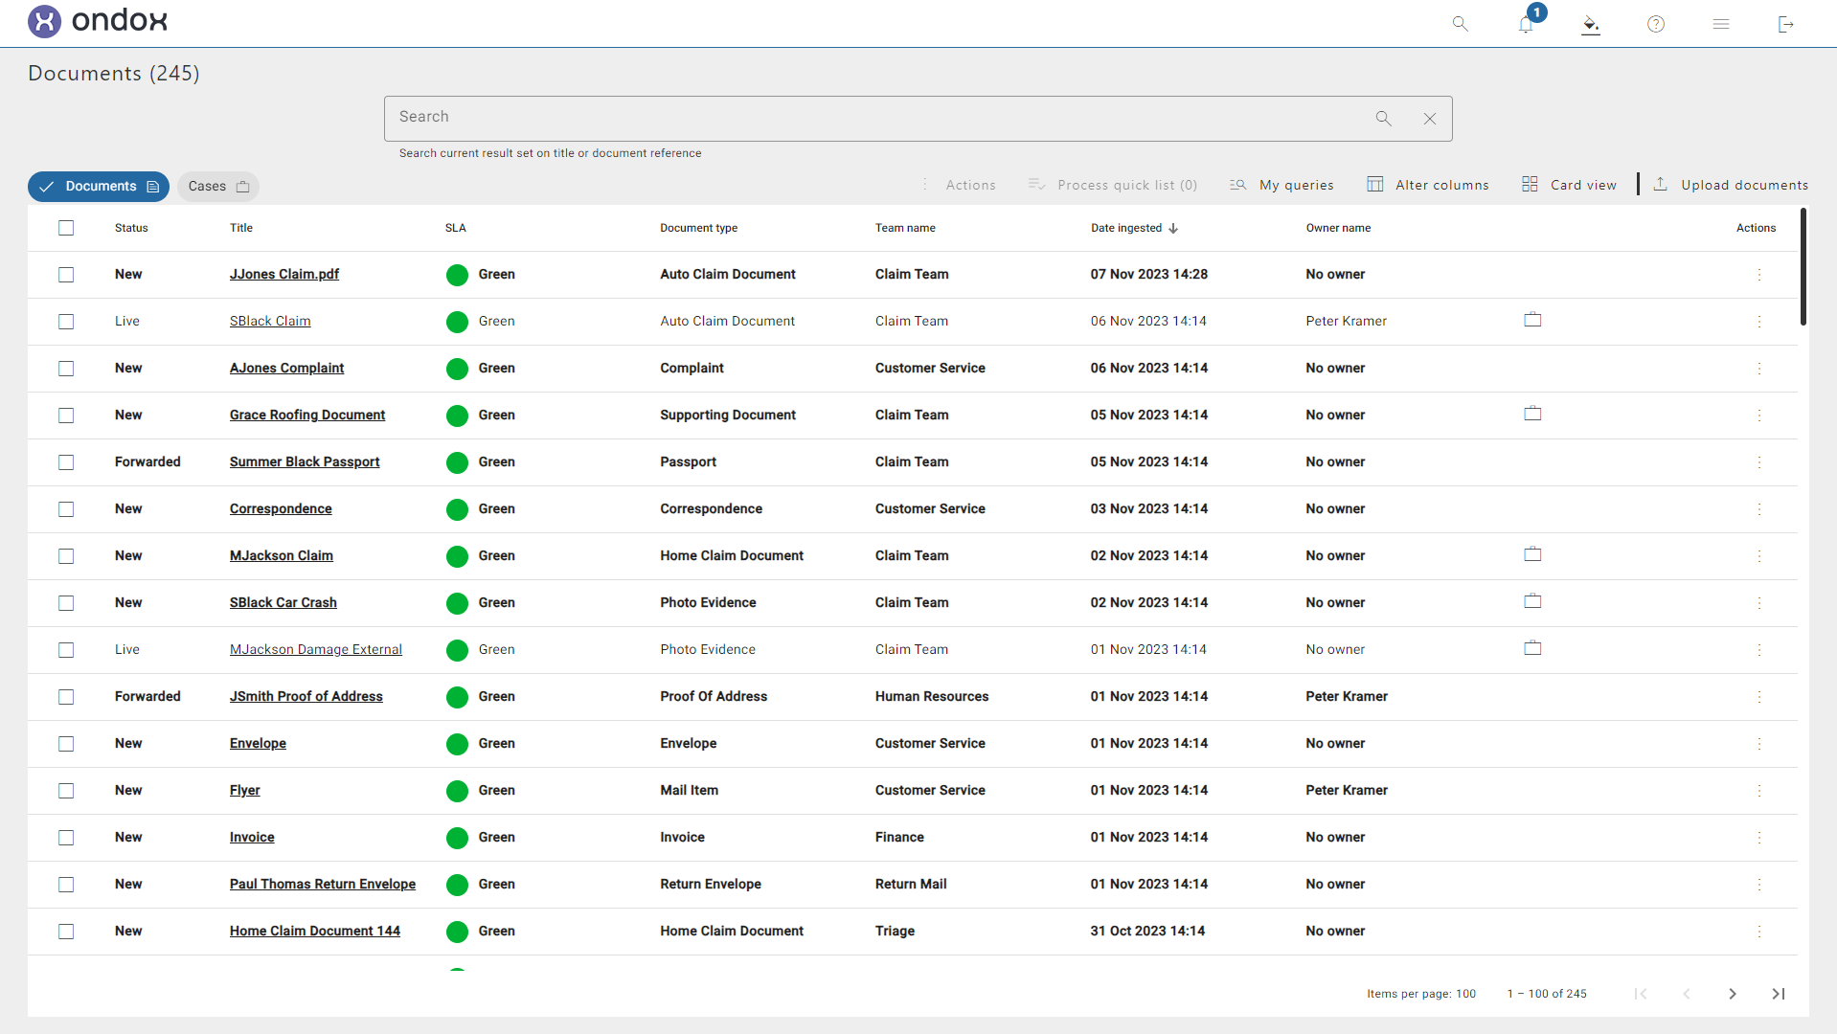Click Upload documents button
Screen dimensions: 1837x1034
tap(1731, 185)
